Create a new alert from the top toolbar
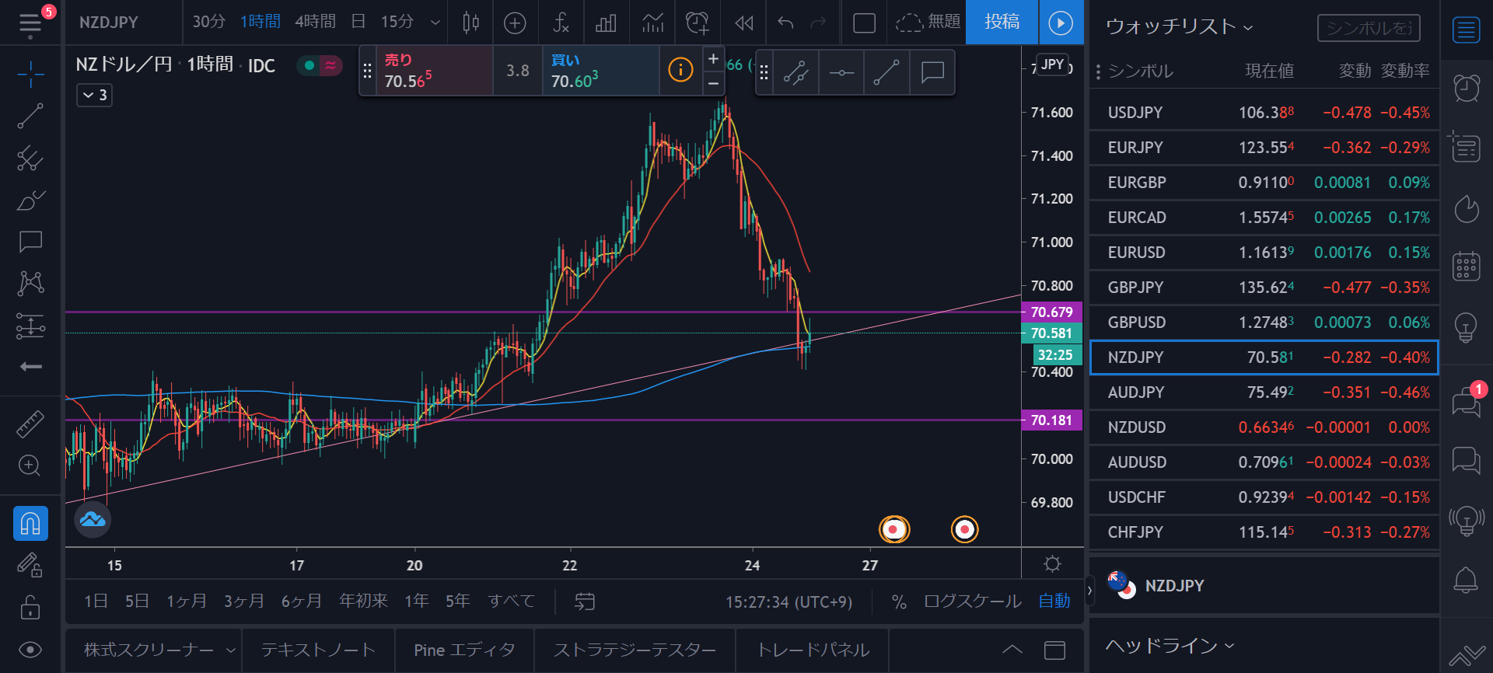 point(698,23)
